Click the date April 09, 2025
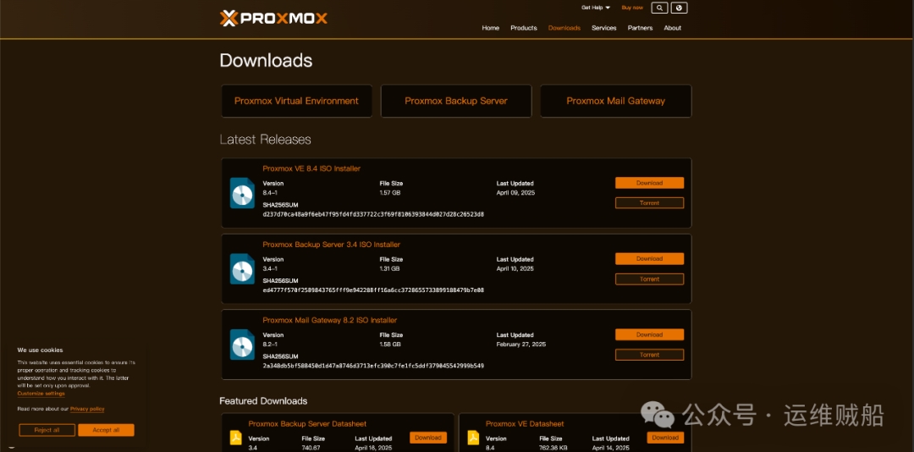This screenshot has height=452, width=914. point(516,193)
